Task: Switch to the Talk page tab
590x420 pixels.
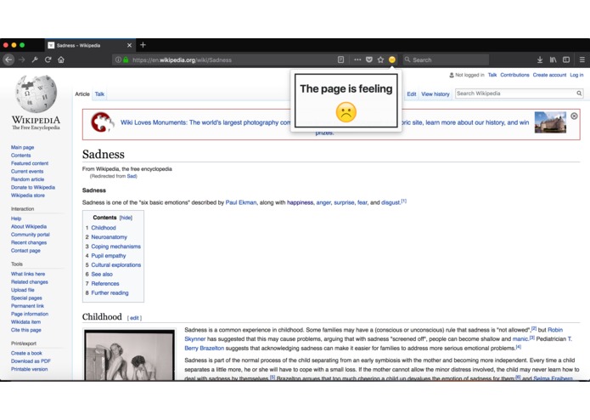Action: tap(99, 94)
